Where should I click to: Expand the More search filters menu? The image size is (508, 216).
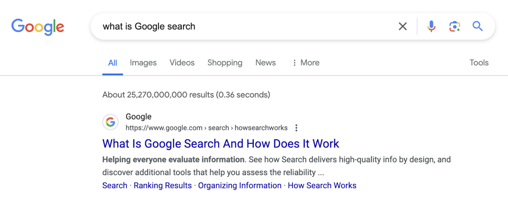click(306, 63)
